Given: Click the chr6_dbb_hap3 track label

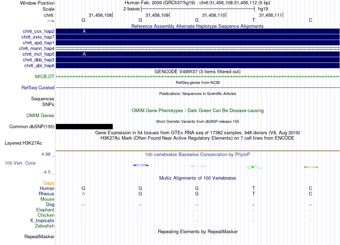Looking at the screenshot, I should coord(39,60).
